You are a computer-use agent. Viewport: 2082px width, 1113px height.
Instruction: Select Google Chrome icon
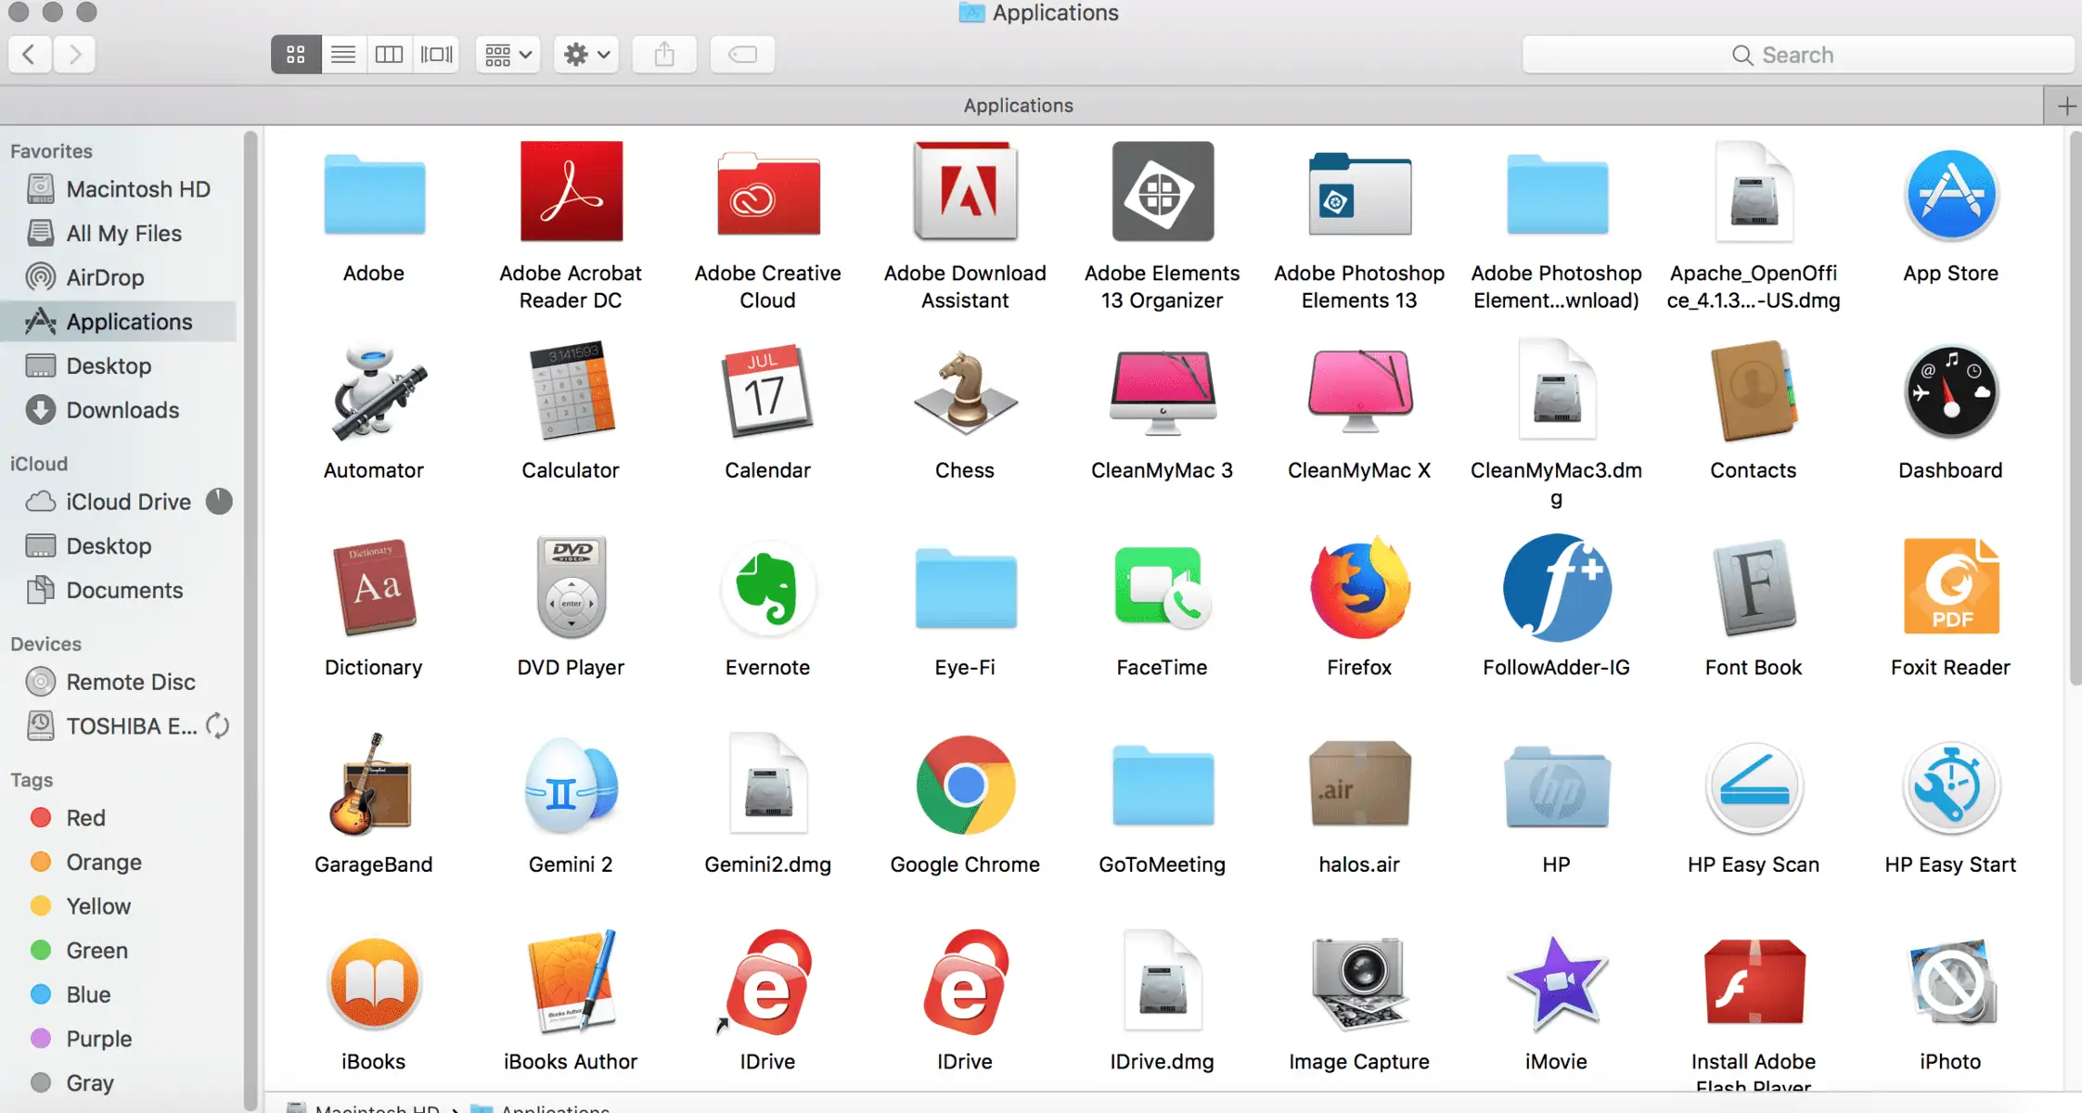click(965, 786)
